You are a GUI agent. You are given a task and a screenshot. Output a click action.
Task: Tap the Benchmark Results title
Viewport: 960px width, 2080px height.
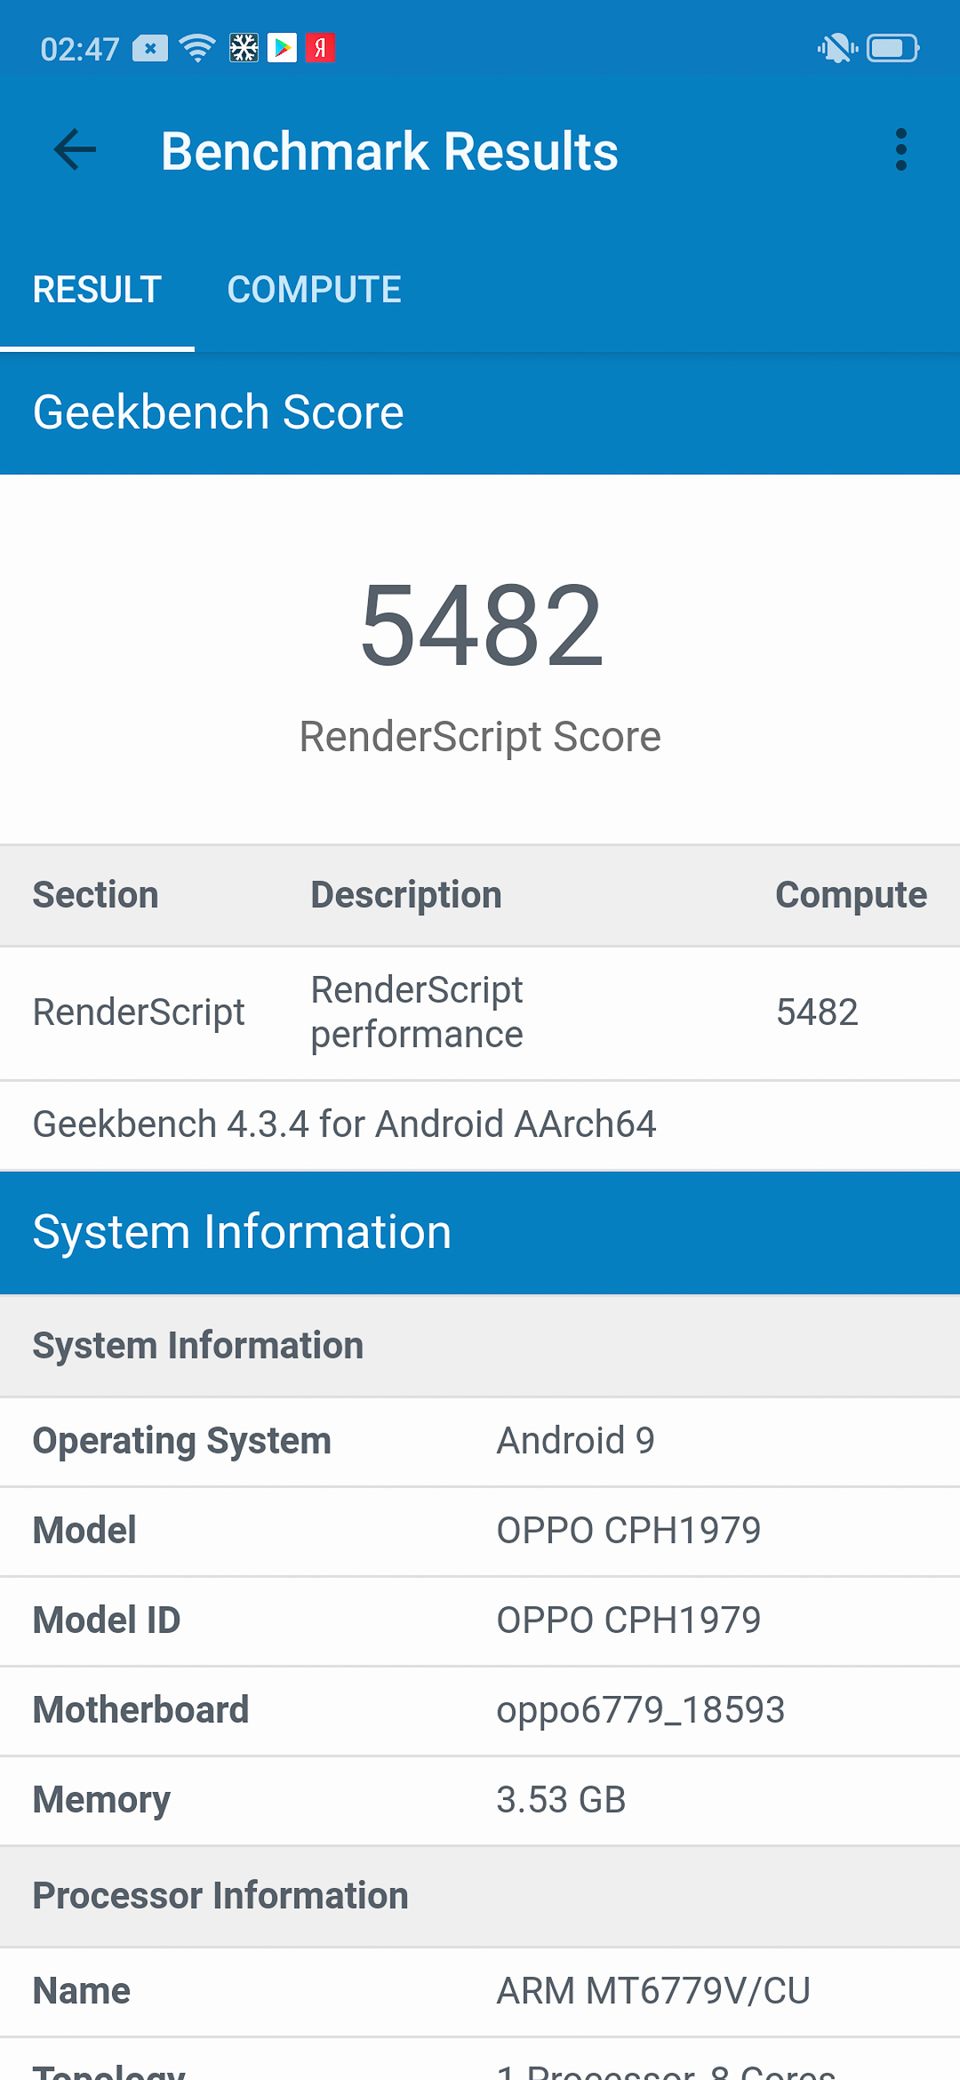click(x=389, y=151)
